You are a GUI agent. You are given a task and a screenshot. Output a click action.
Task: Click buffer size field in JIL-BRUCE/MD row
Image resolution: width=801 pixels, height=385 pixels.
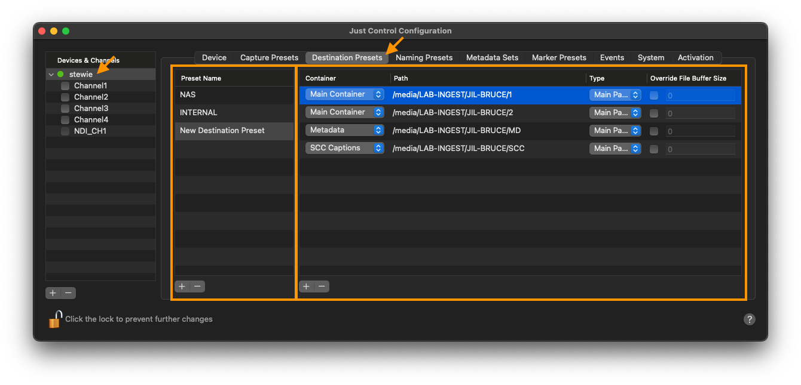[x=701, y=131]
